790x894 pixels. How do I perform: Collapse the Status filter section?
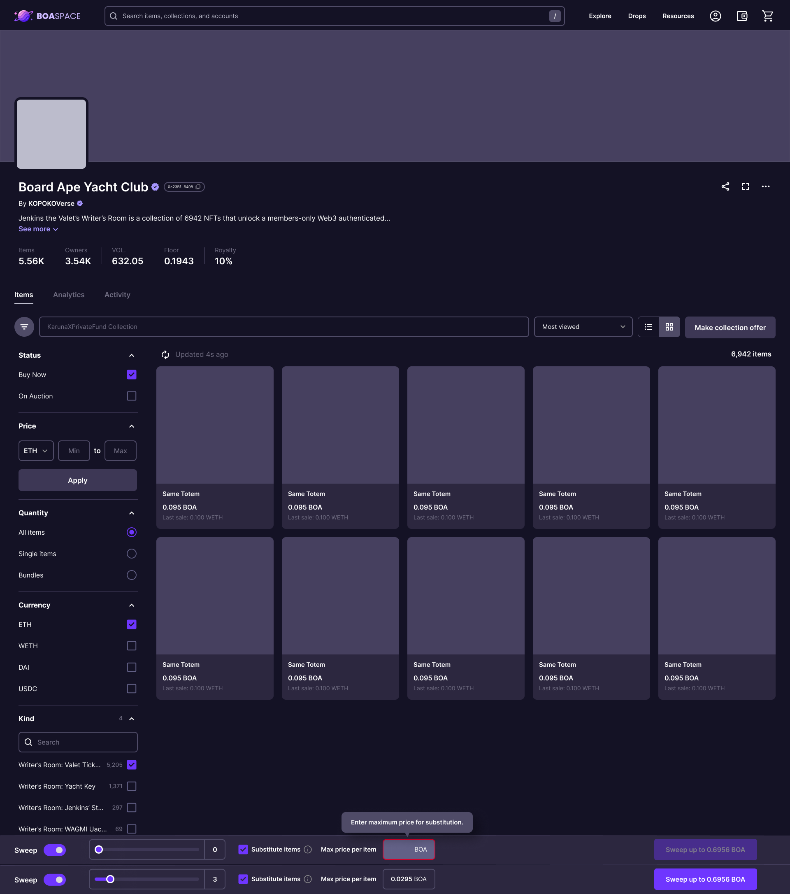pos(132,355)
